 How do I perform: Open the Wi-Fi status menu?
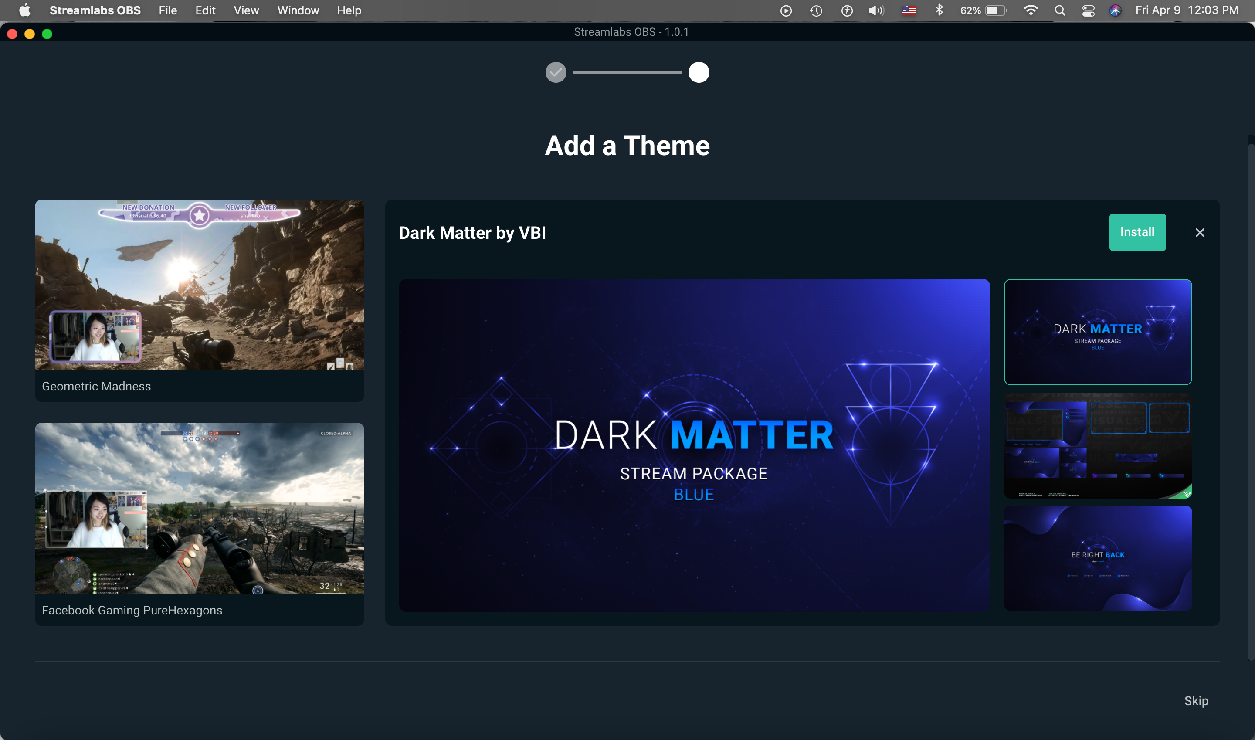tap(1030, 10)
